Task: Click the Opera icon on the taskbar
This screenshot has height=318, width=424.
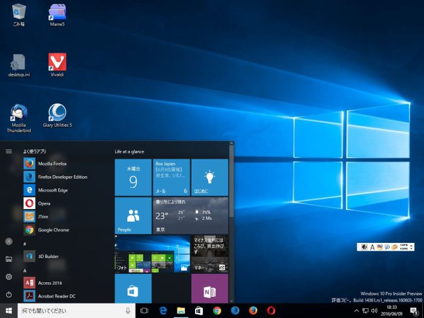Action: [271, 311]
